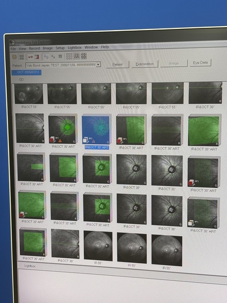Click warning triangle on circular scan thumbnail
The width and height of the screenshot is (227, 303).
click(60, 141)
